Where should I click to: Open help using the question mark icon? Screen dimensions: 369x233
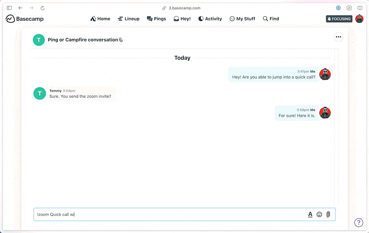(359, 222)
